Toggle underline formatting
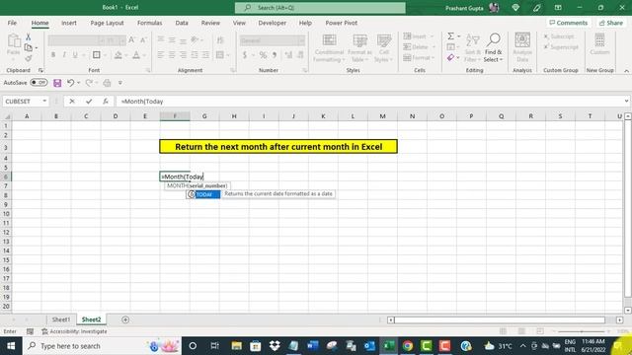This screenshot has height=355, width=632. coord(75,55)
